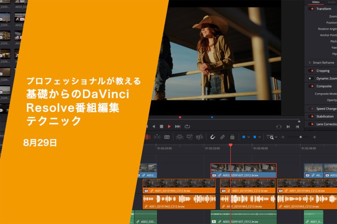
Task: Click the Insert Clip icon
Action: click(x=179, y=137)
